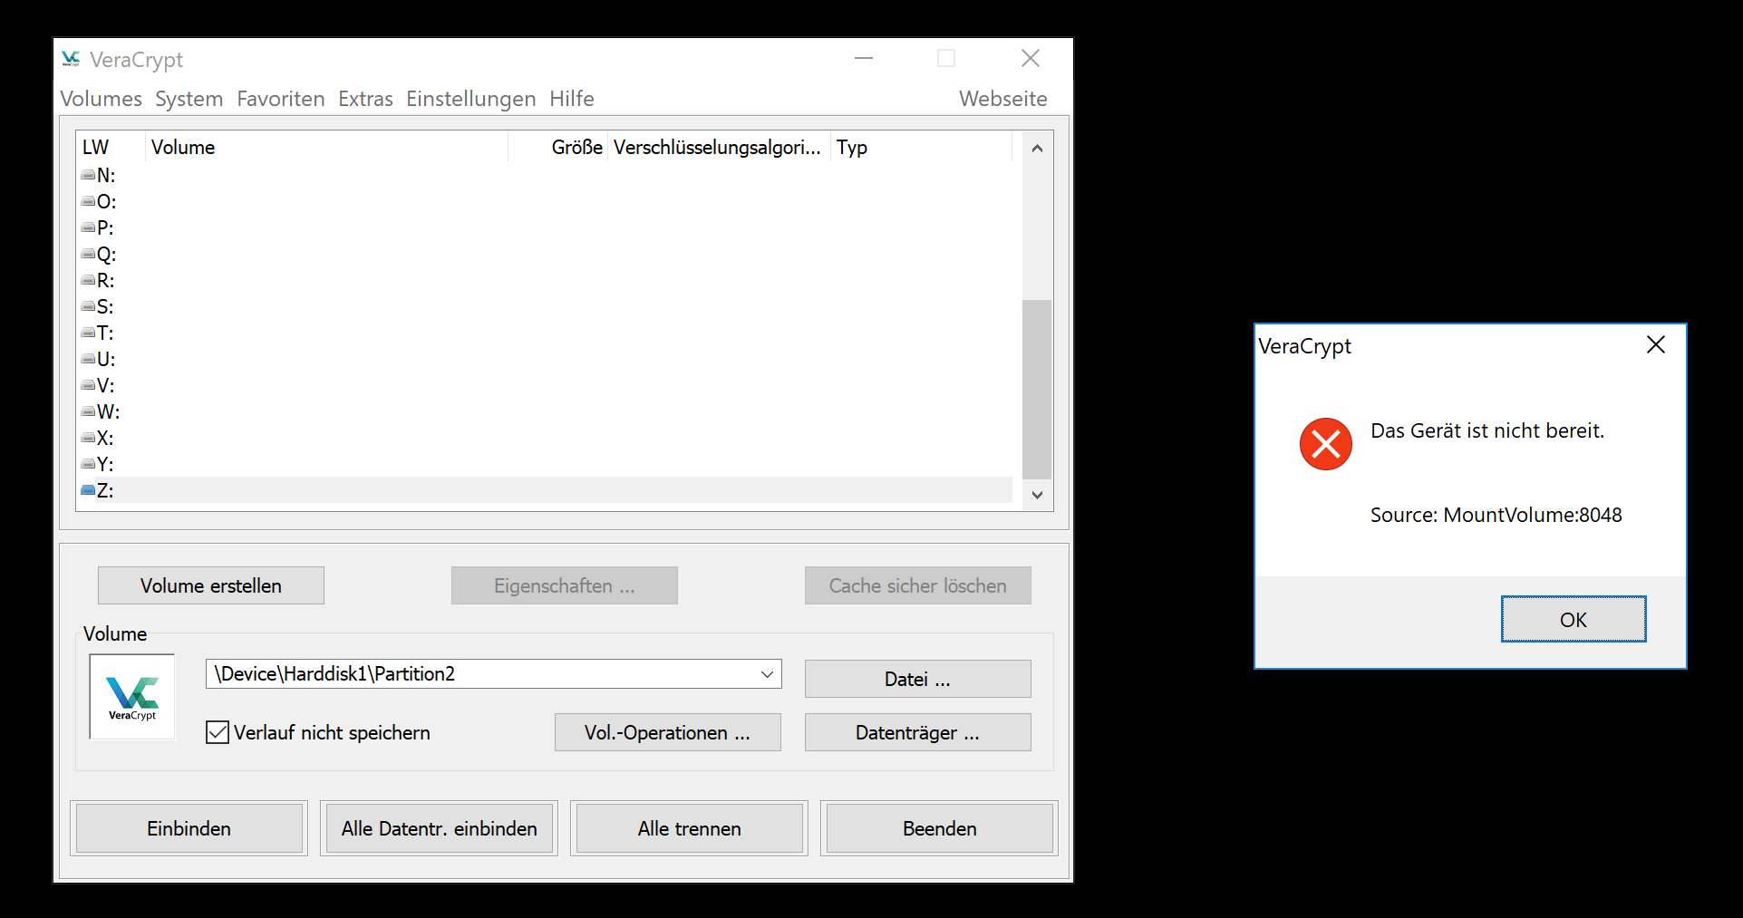
Task: Click drive list scrollbar down arrow
Action: (1038, 495)
